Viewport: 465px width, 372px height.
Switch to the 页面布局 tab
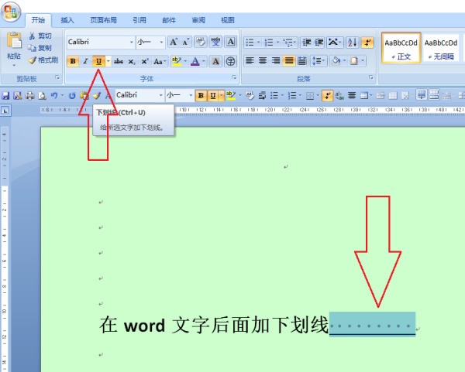(104, 20)
